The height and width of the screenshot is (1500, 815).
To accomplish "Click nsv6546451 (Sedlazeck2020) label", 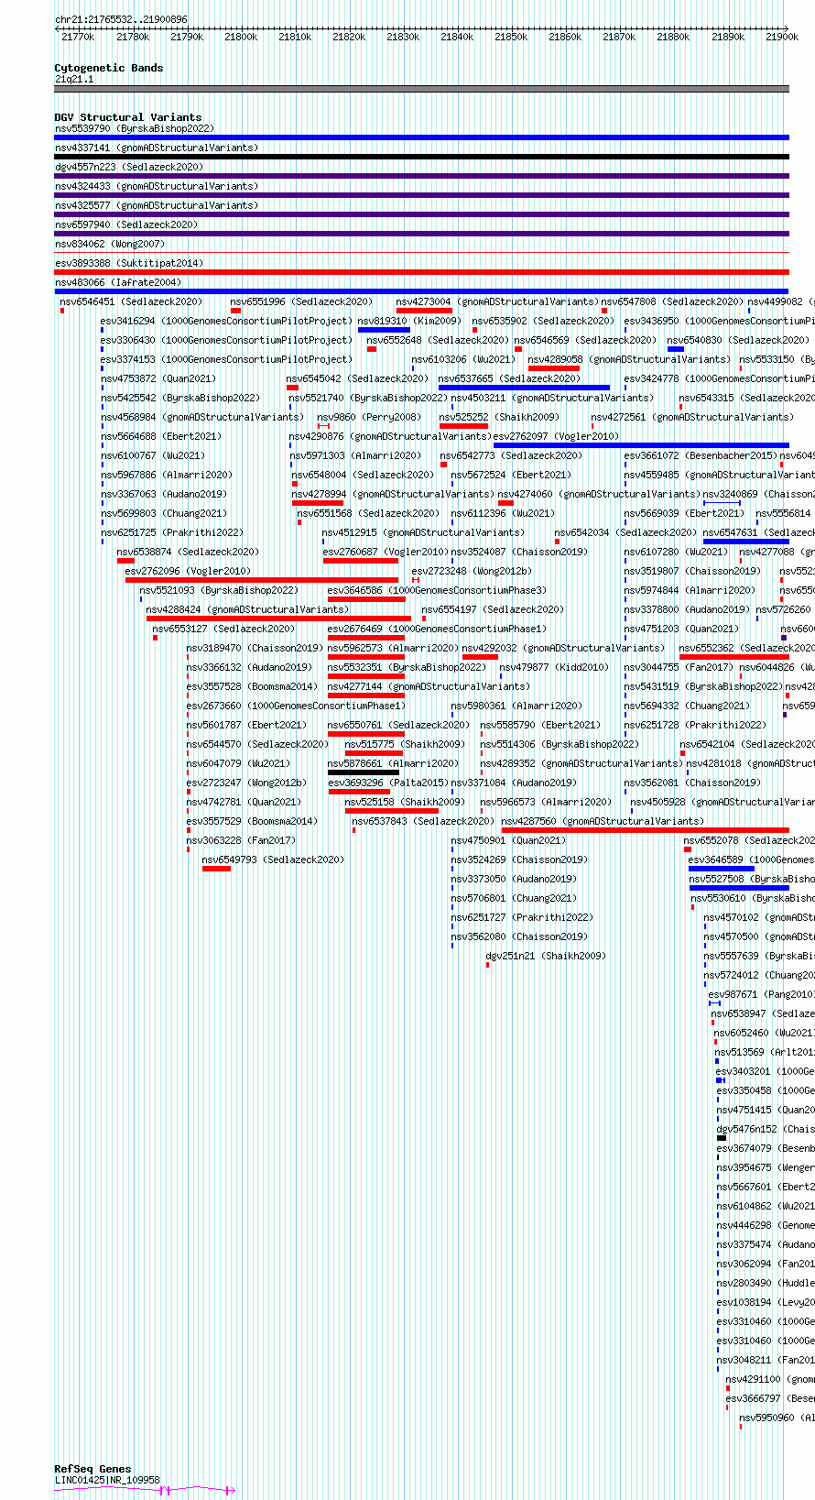I will pos(132,302).
